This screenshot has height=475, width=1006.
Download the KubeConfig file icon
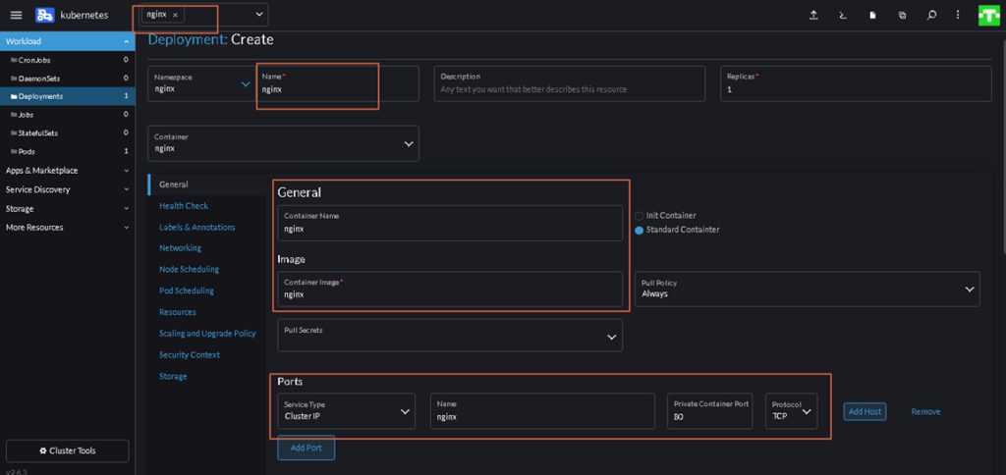872,16
